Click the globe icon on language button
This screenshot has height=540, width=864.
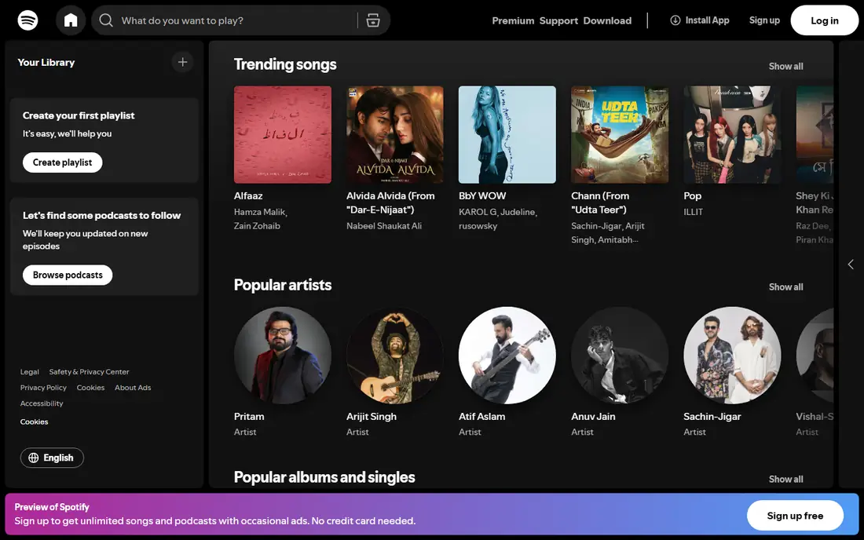34,458
